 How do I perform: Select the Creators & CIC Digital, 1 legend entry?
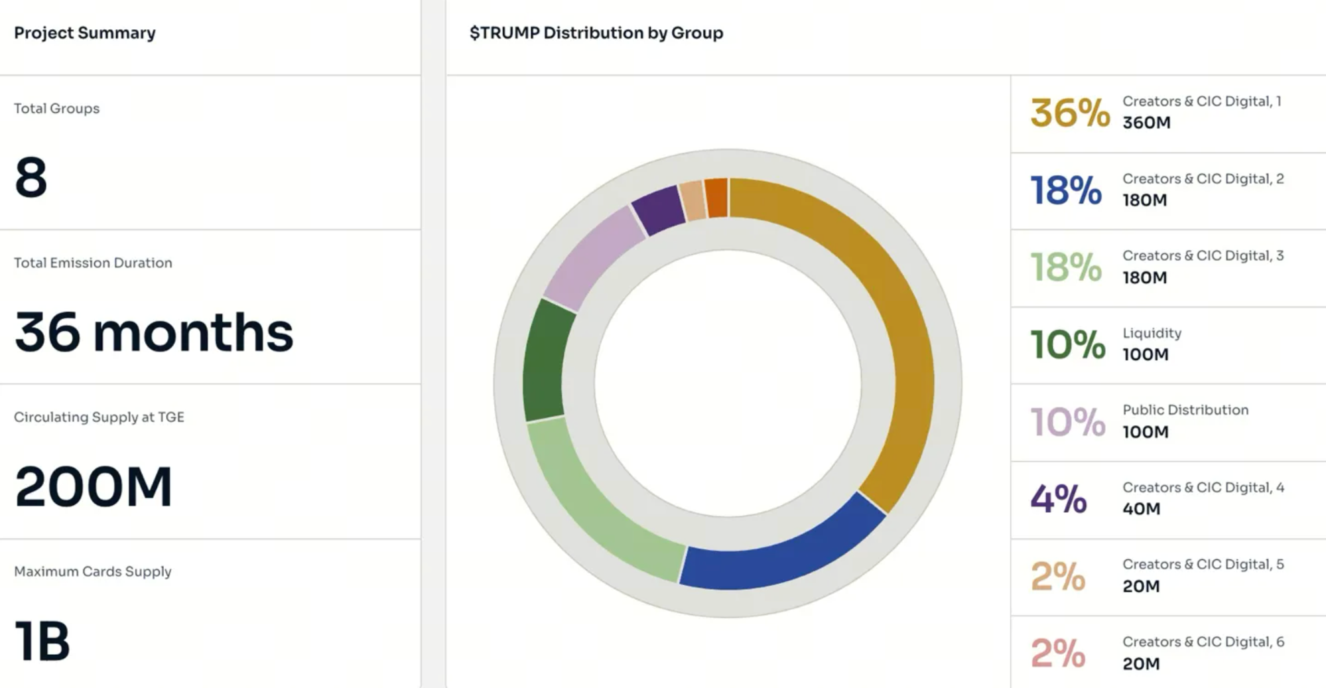(1167, 113)
